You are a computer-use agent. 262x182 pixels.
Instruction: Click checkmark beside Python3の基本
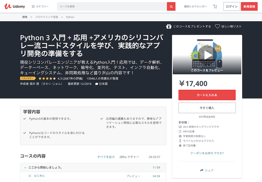click(x=25, y=119)
